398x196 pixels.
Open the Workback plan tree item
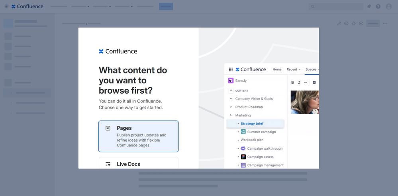click(252, 140)
